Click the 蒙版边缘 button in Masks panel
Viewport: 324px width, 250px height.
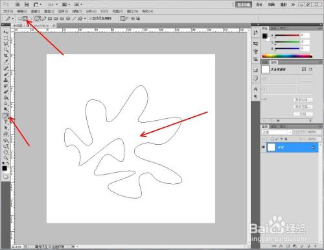click(x=303, y=100)
